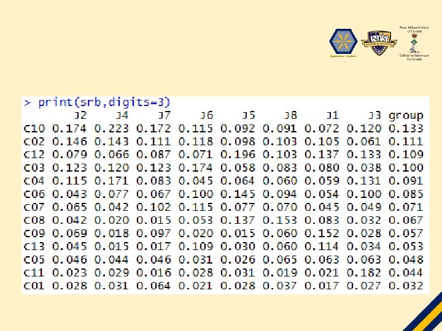Click the NPS shield crest logo
This screenshot has width=442, height=331.
tap(379, 43)
